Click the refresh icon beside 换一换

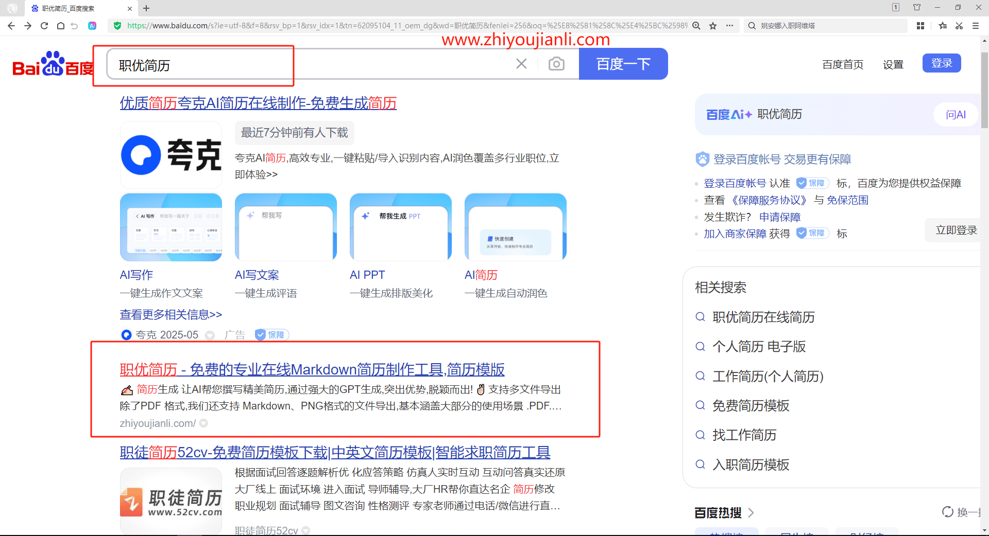point(948,512)
